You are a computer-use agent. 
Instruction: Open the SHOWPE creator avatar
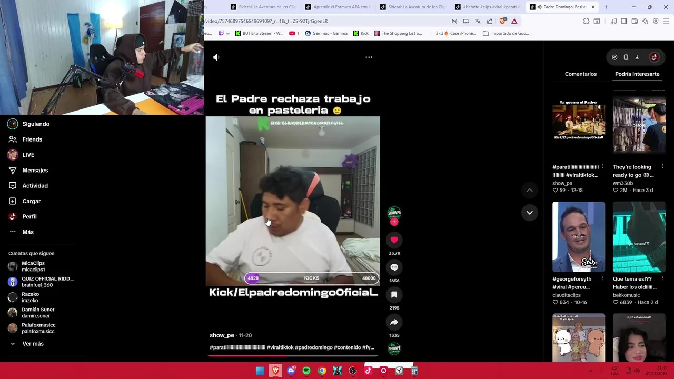[x=394, y=213]
